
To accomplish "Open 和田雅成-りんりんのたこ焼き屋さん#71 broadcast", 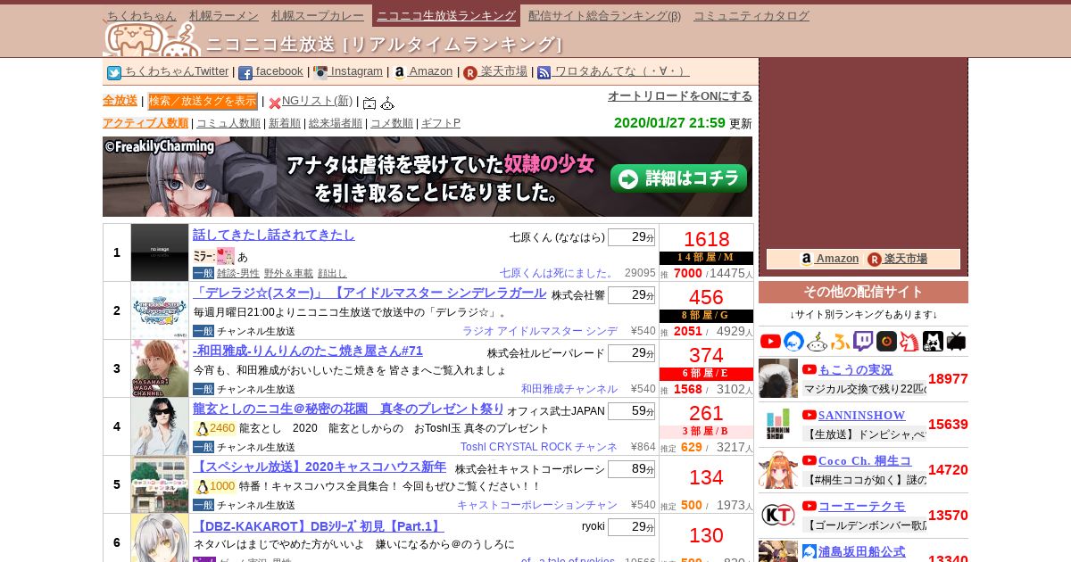I will 308,351.
